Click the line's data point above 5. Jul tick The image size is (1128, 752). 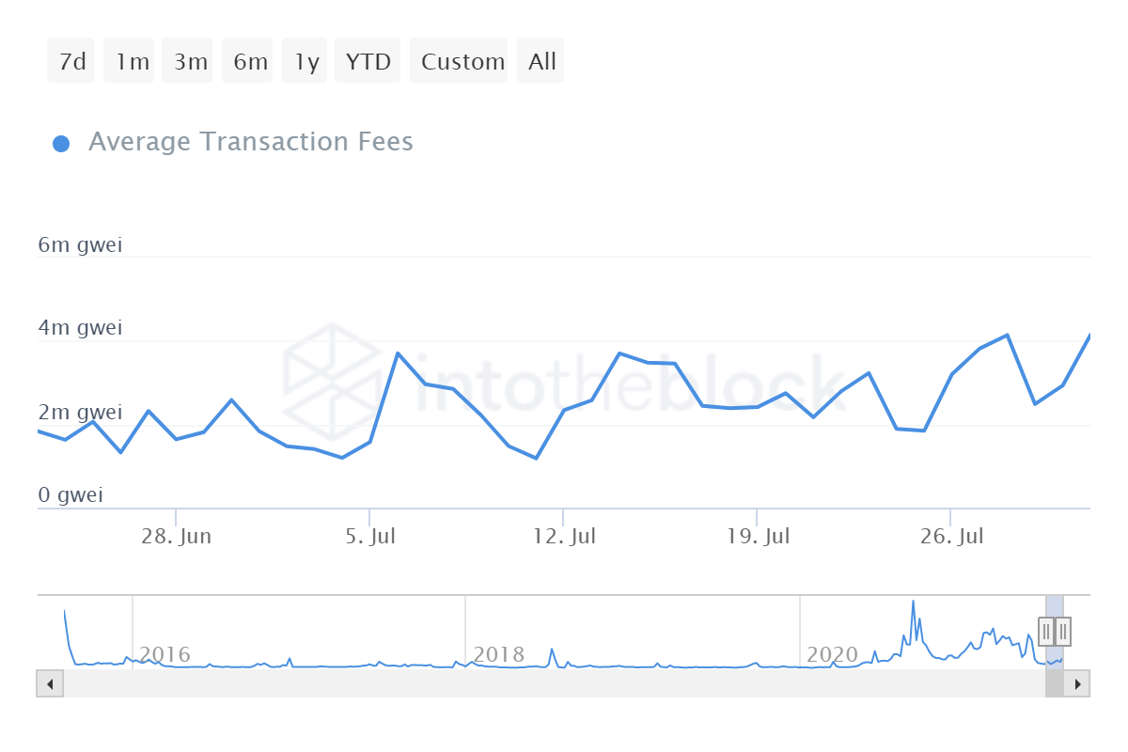click(x=370, y=442)
